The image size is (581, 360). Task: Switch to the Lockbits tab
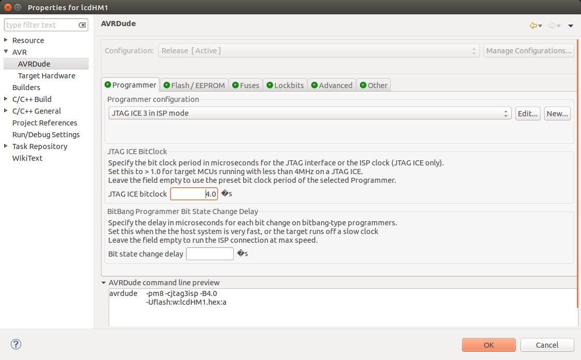click(285, 86)
